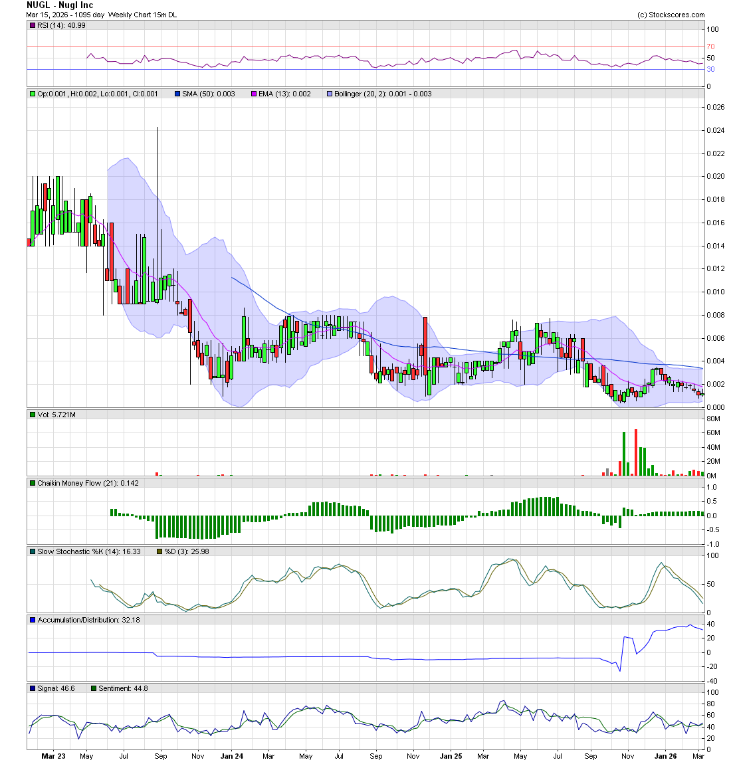Click the Mar 15, 2026 chart date line

tap(102, 15)
